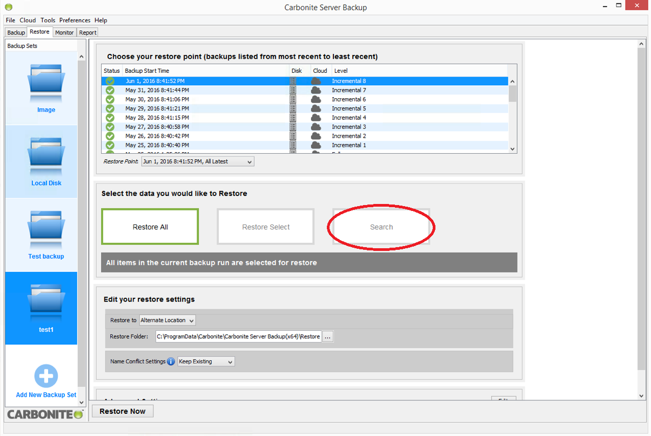Click the cloud icon in the Incremental 2 row
Viewport: 651px width, 436px height.
316,136
